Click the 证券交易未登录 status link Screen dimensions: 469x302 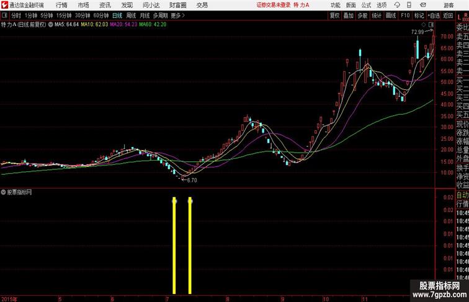tap(274, 5)
